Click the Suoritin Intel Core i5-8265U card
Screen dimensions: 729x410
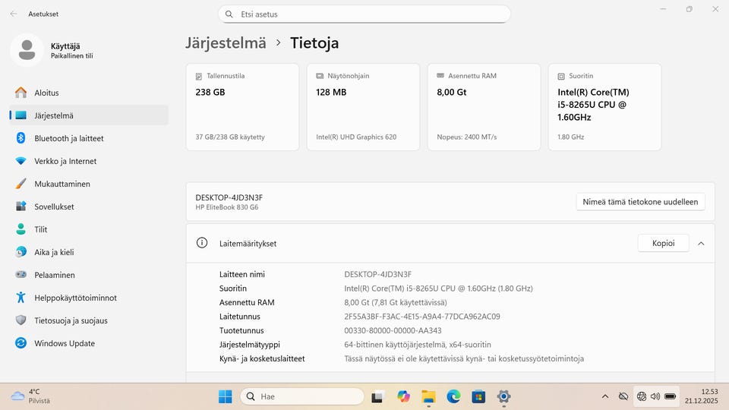(x=605, y=107)
